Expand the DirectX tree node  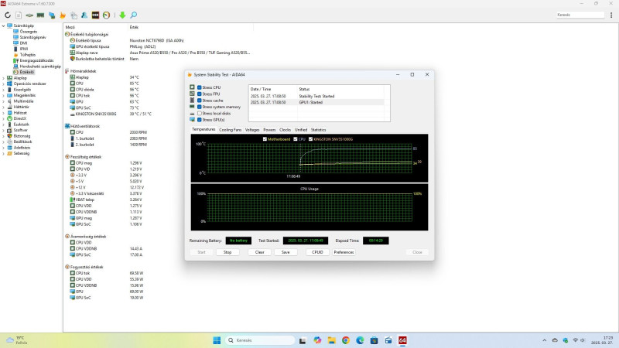4,118
